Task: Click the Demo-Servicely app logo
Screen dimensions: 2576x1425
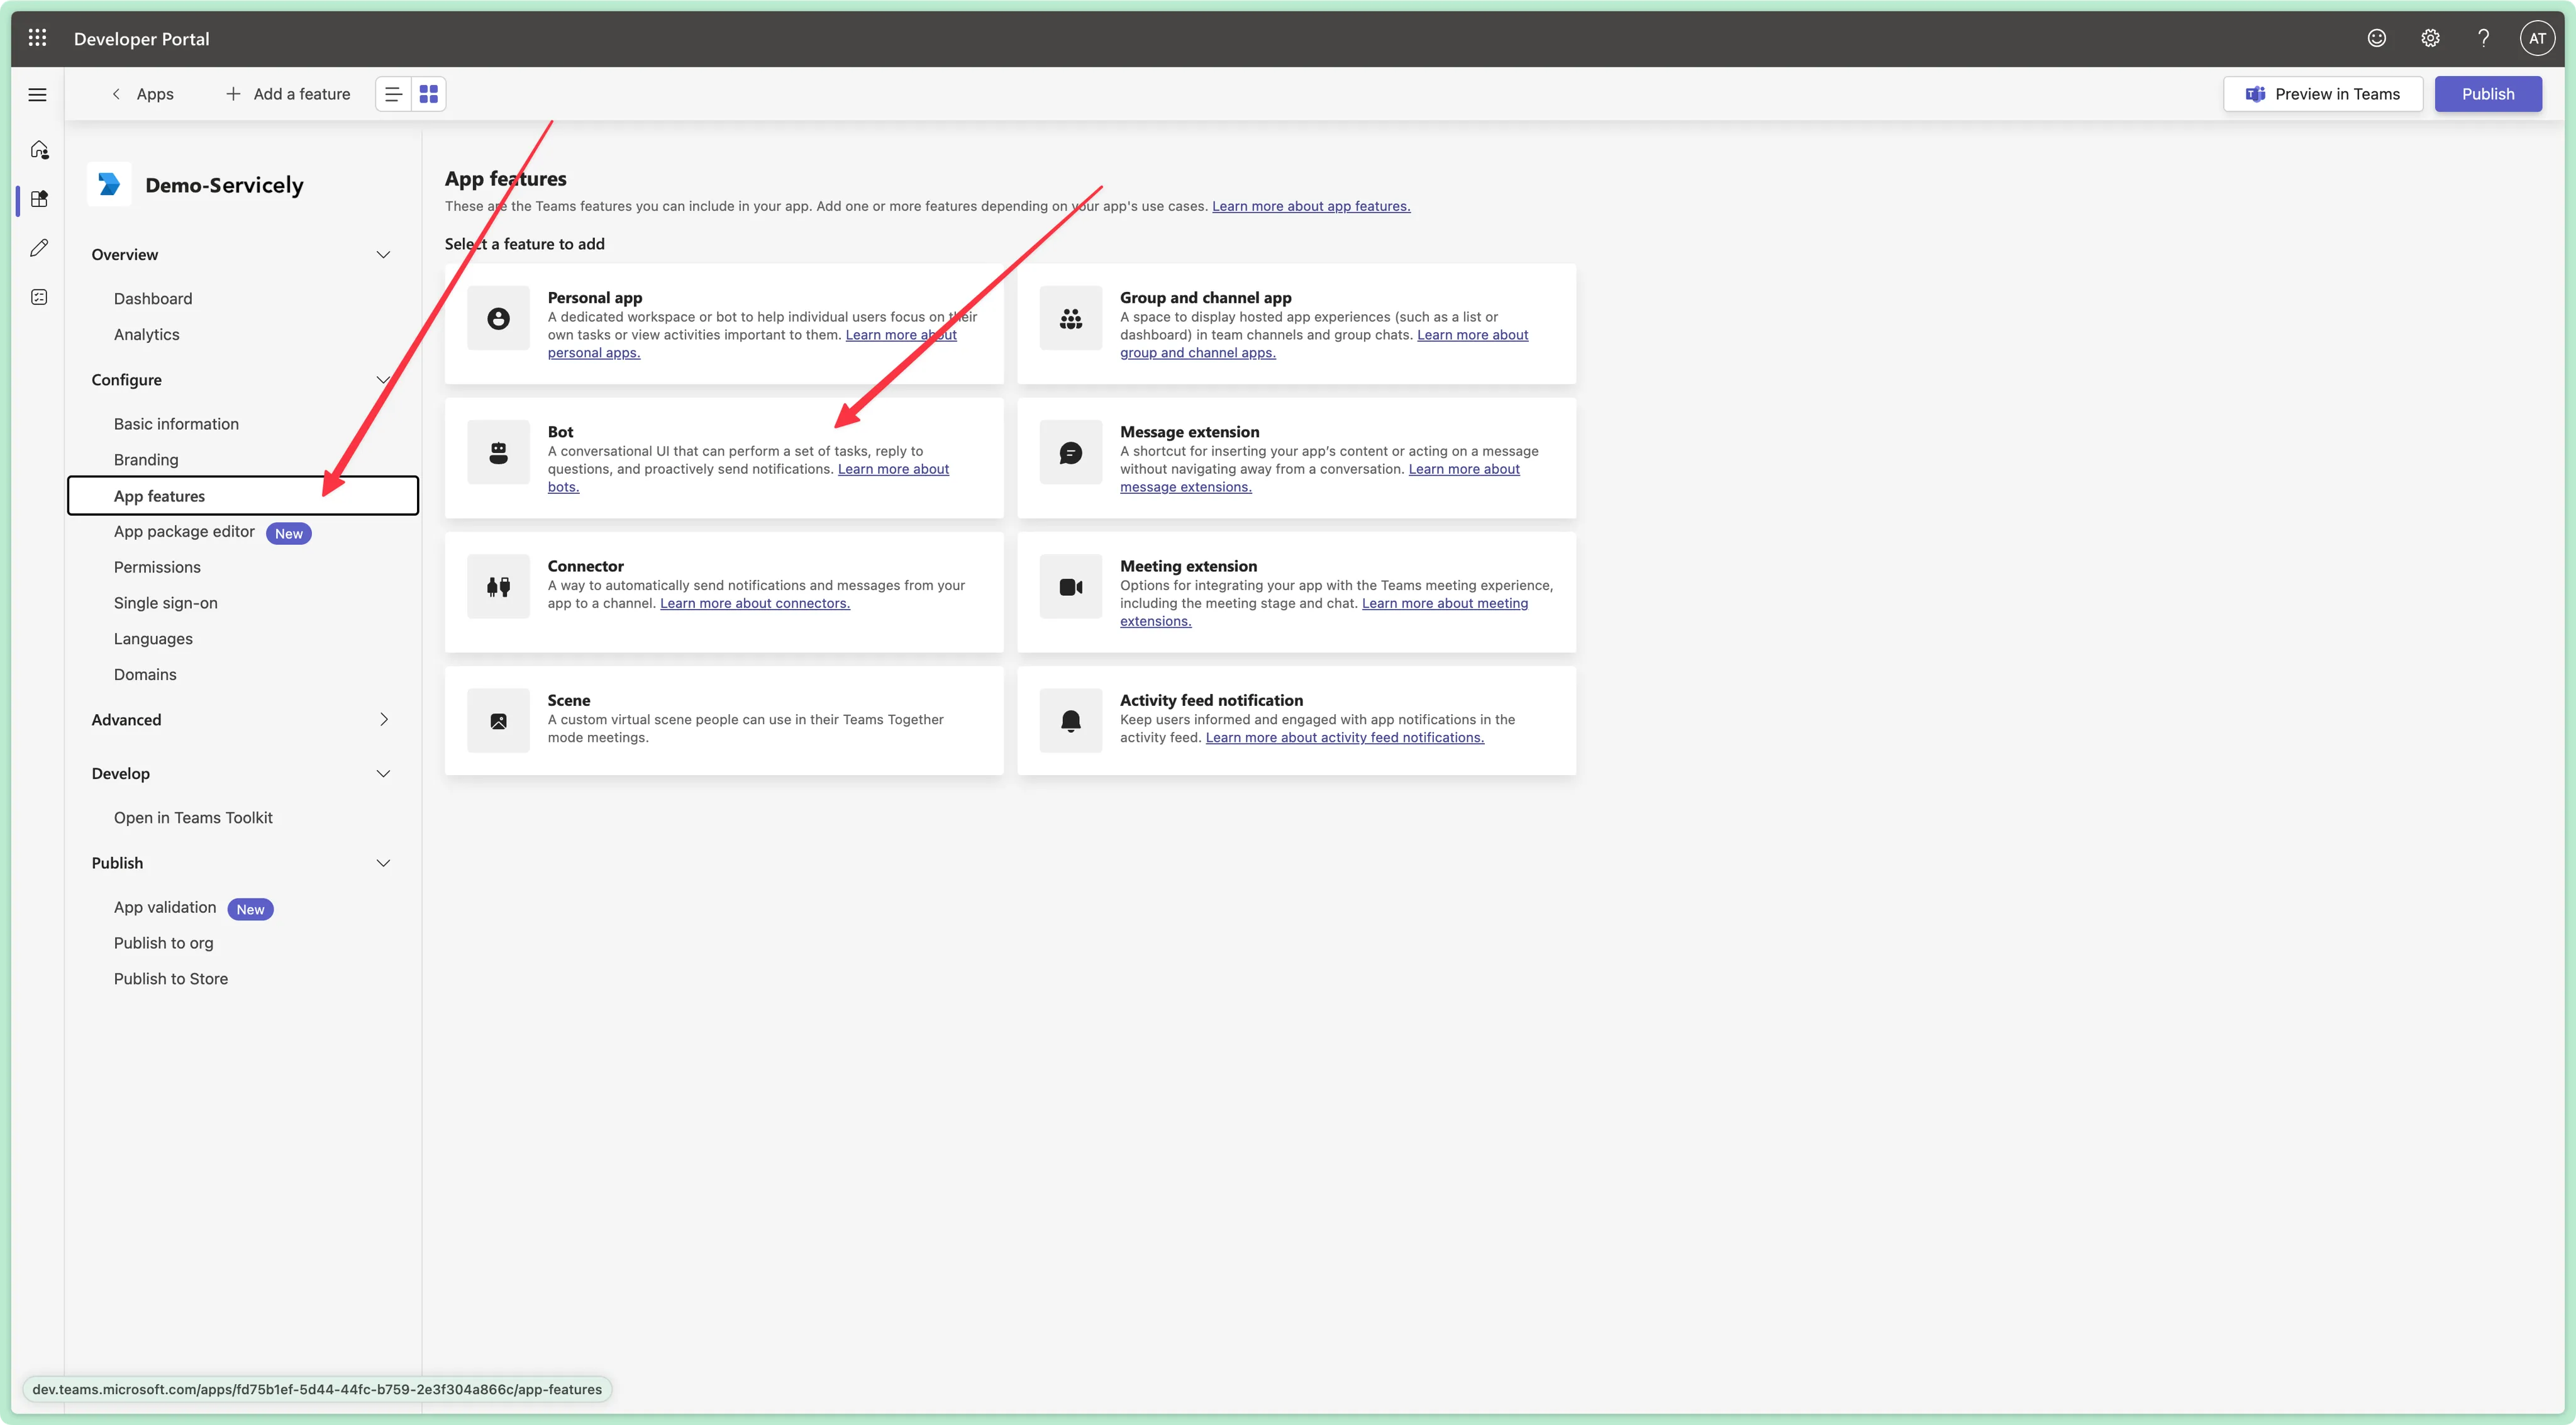Action: coord(109,184)
